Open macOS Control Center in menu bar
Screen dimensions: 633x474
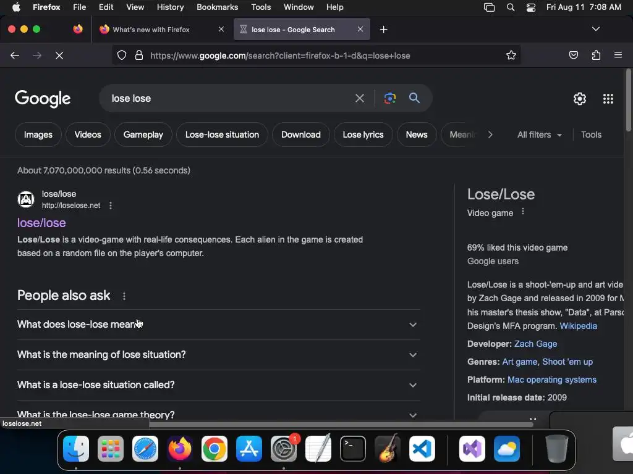coord(531,7)
